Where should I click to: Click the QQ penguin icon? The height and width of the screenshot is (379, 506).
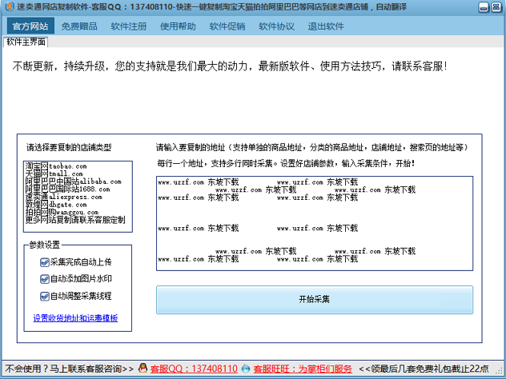click(x=143, y=368)
